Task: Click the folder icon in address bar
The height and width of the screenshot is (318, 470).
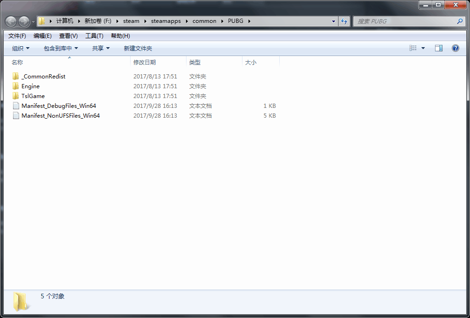Action: [x=42, y=21]
